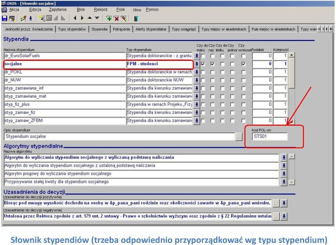Toggle Czy do maks. checkbox for socjalne
Viewport: 336px width, 245px height.
pos(203,64)
